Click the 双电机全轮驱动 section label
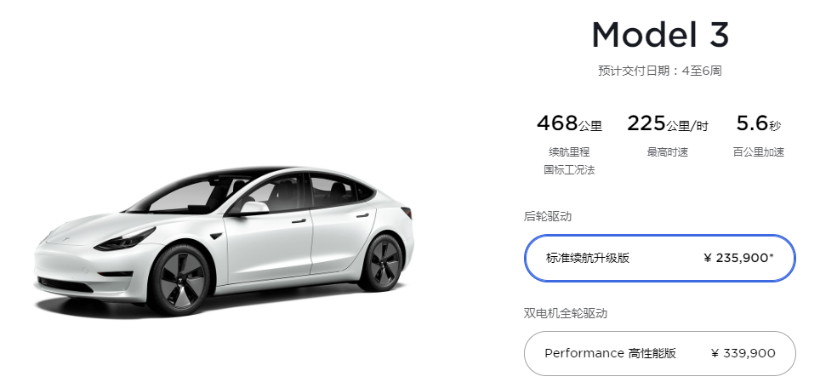 [566, 313]
